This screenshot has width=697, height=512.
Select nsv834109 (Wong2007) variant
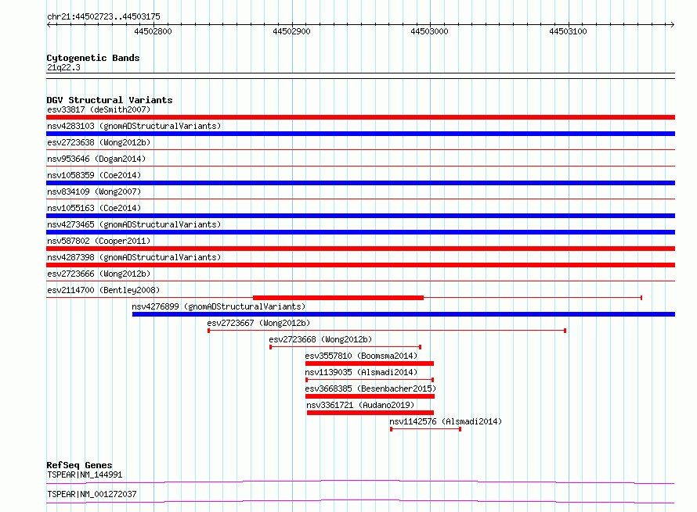pos(94,192)
